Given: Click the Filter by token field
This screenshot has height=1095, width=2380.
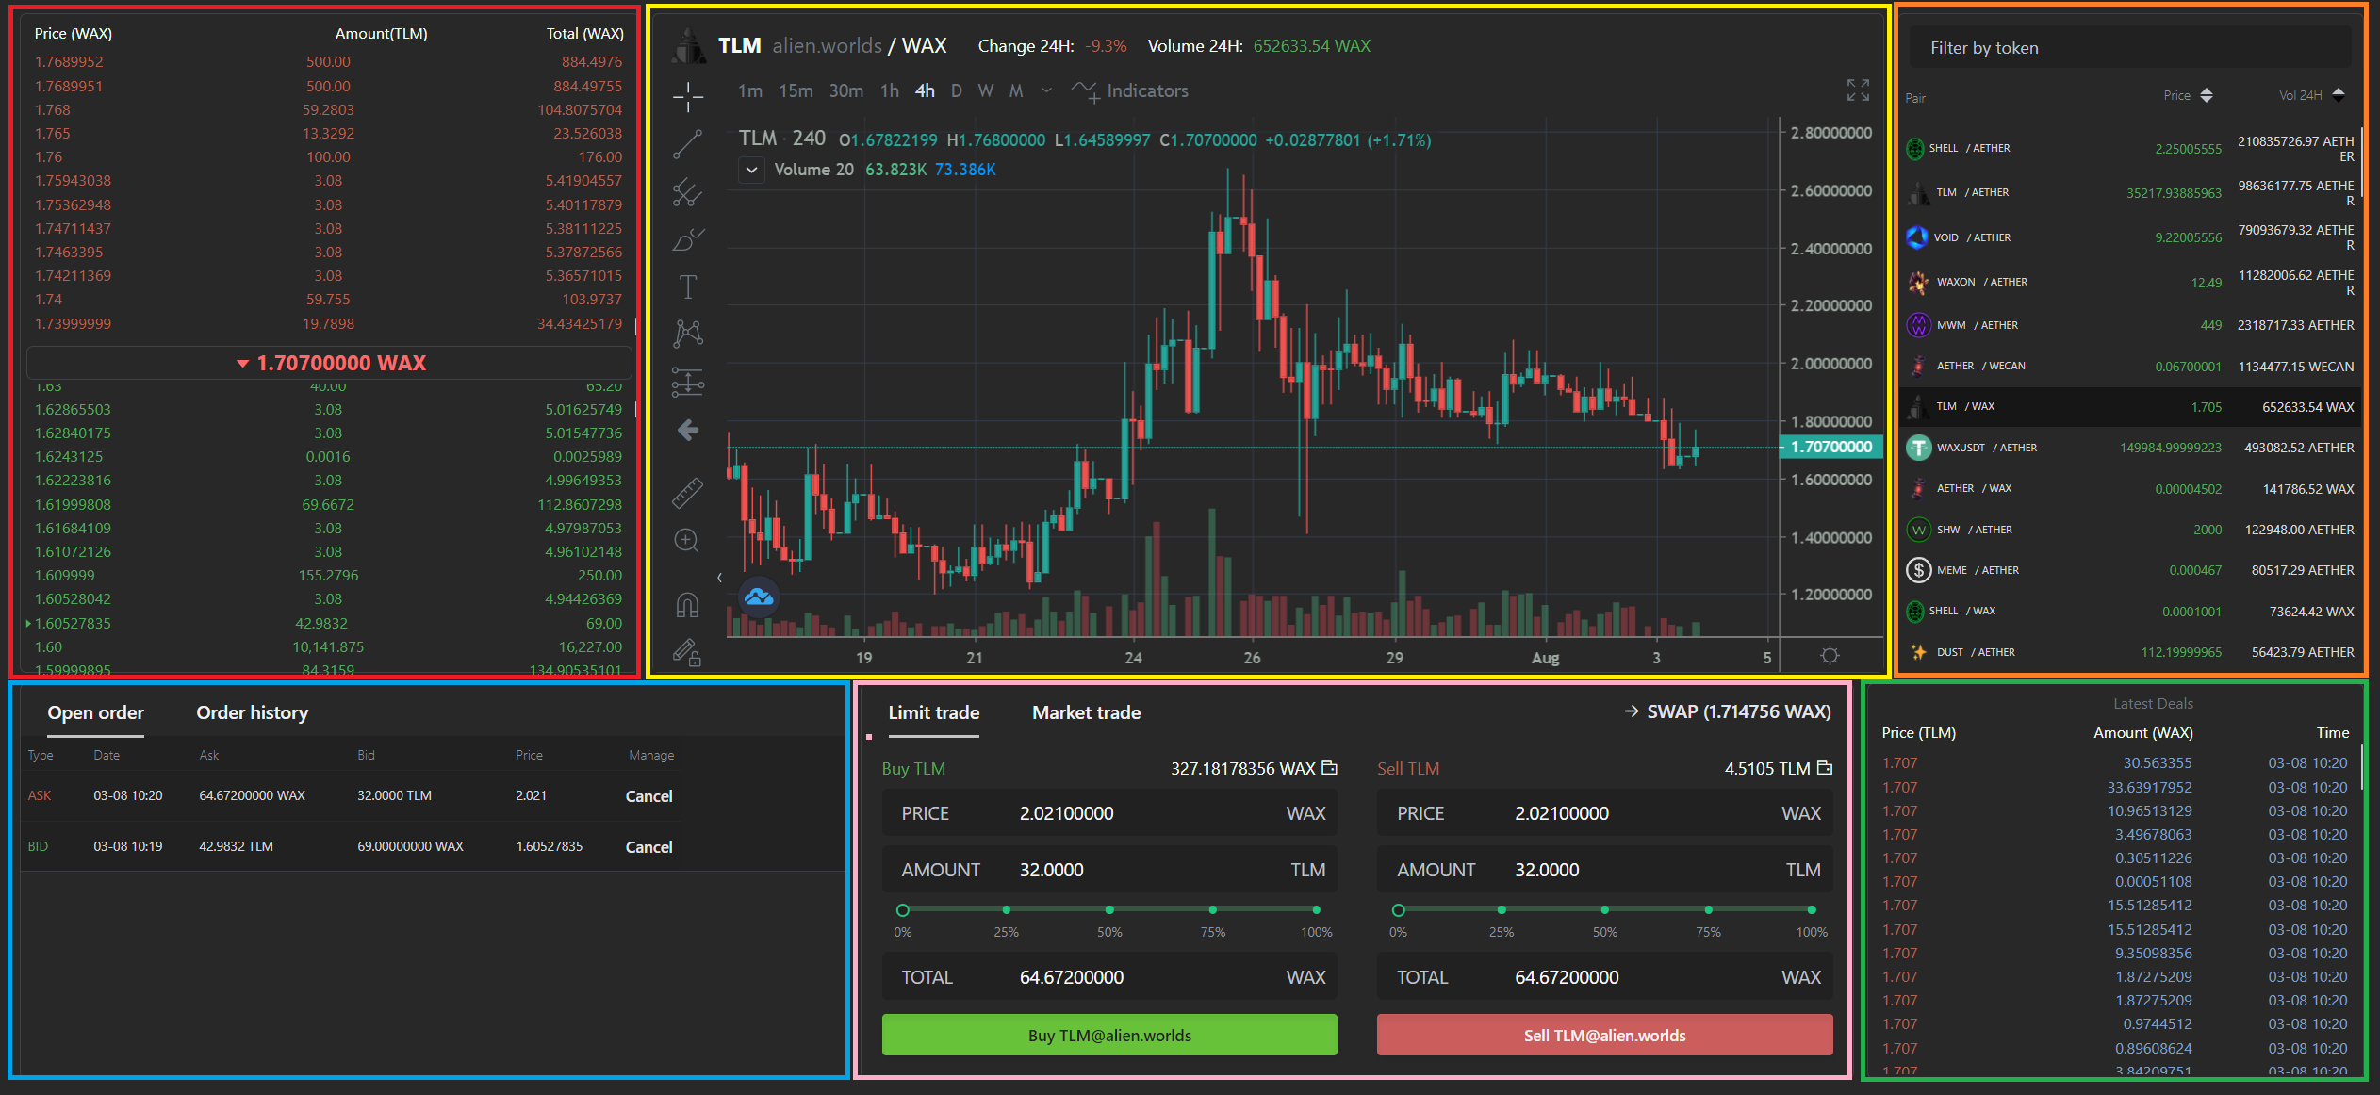Looking at the screenshot, I should 2130,48.
